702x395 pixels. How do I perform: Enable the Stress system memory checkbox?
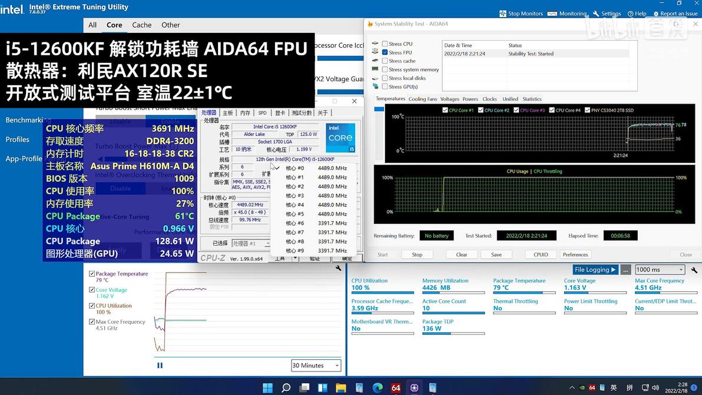pos(385,69)
